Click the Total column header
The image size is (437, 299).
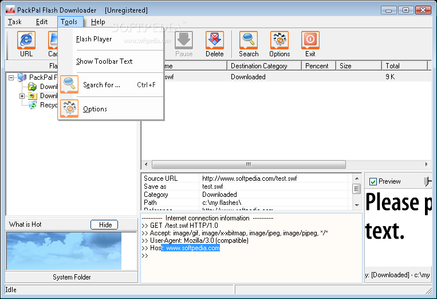point(405,66)
